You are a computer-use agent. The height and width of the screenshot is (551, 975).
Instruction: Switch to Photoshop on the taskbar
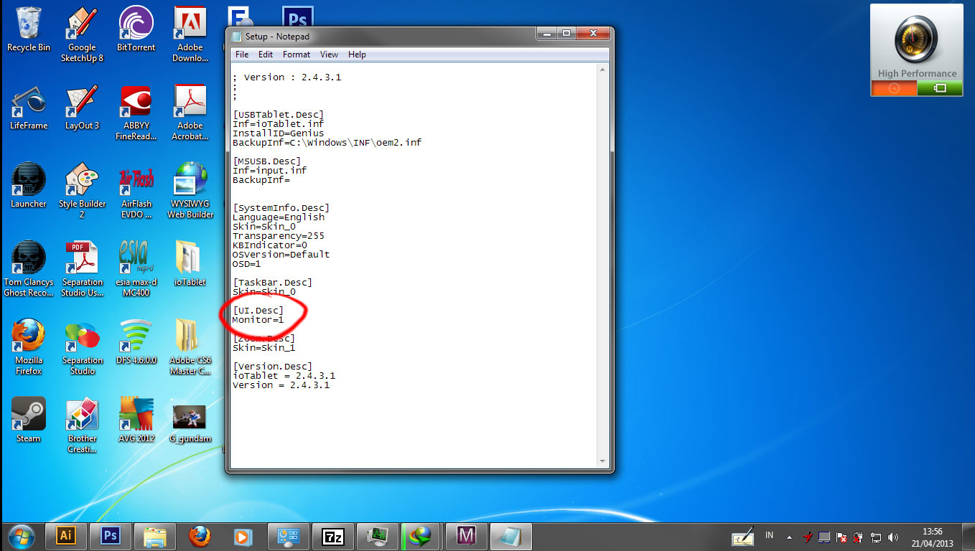tap(110, 536)
